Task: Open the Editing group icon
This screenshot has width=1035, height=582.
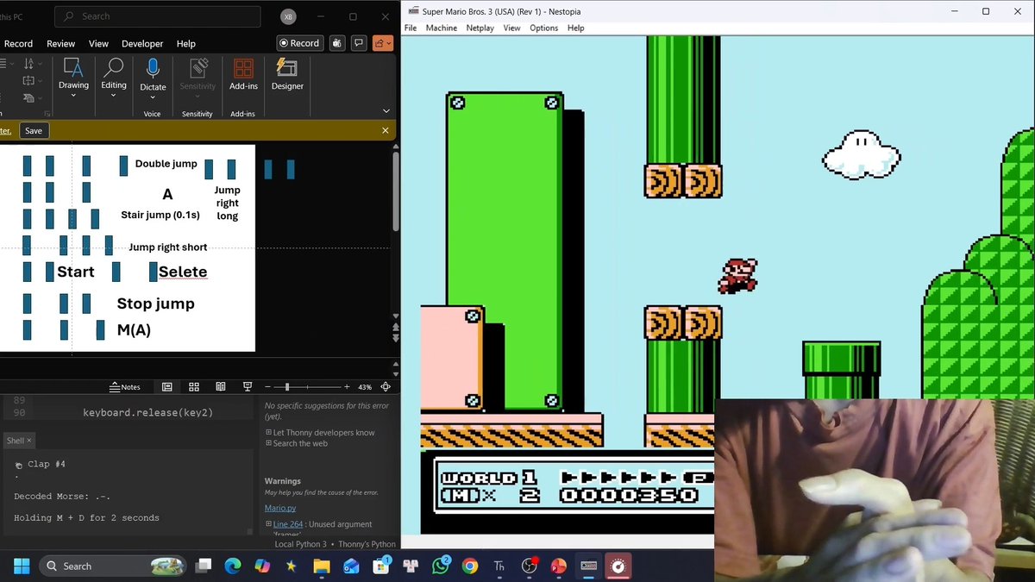Action: point(114,68)
